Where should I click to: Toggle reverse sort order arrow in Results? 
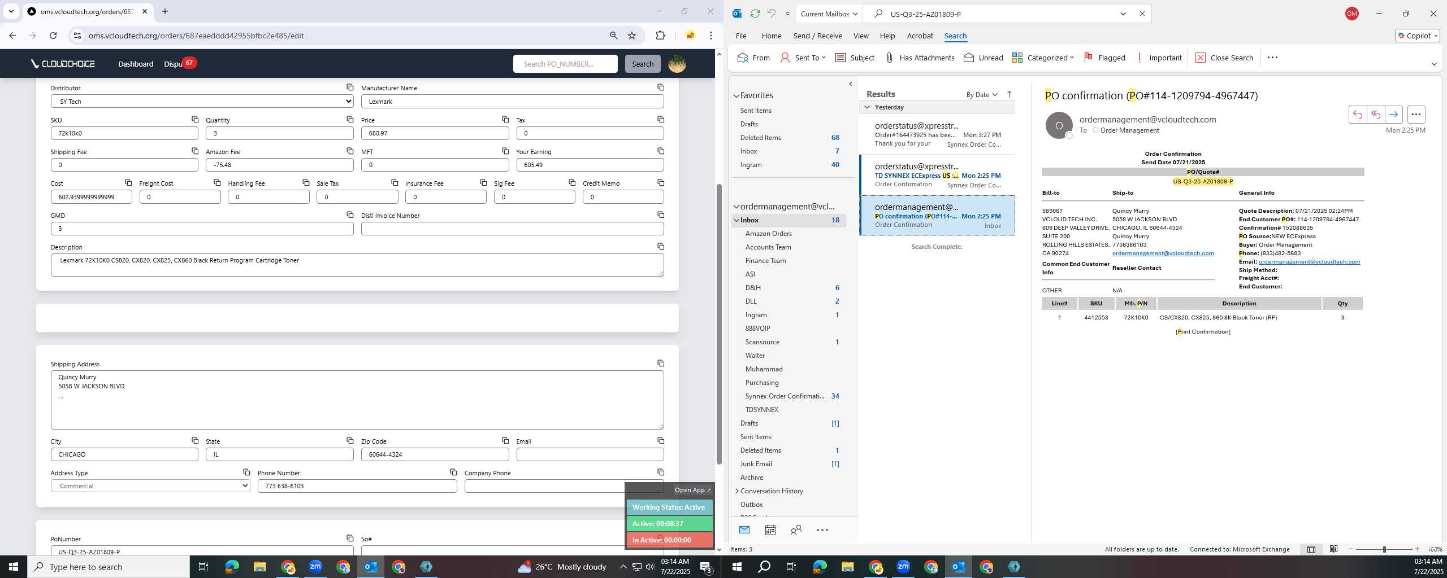coord(1009,94)
